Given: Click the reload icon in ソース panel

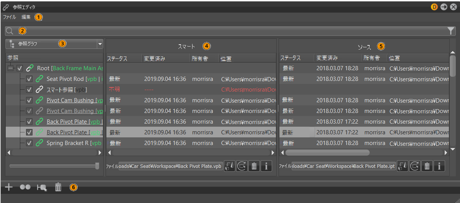Looking at the screenshot, I should (415, 166).
